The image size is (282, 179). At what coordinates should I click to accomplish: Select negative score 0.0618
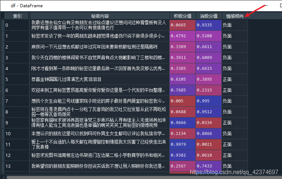209,155
